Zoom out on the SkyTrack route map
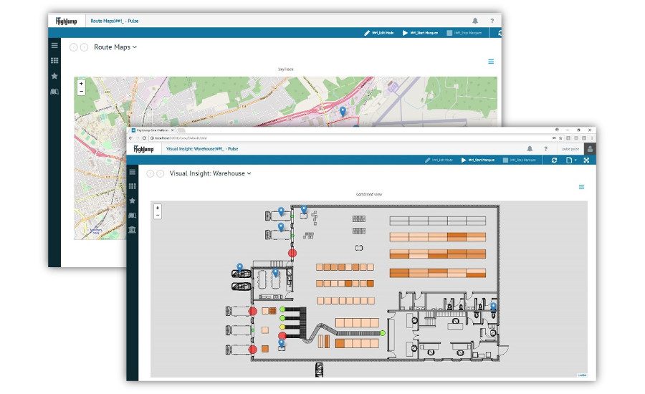 pyautogui.click(x=81, y=91)
